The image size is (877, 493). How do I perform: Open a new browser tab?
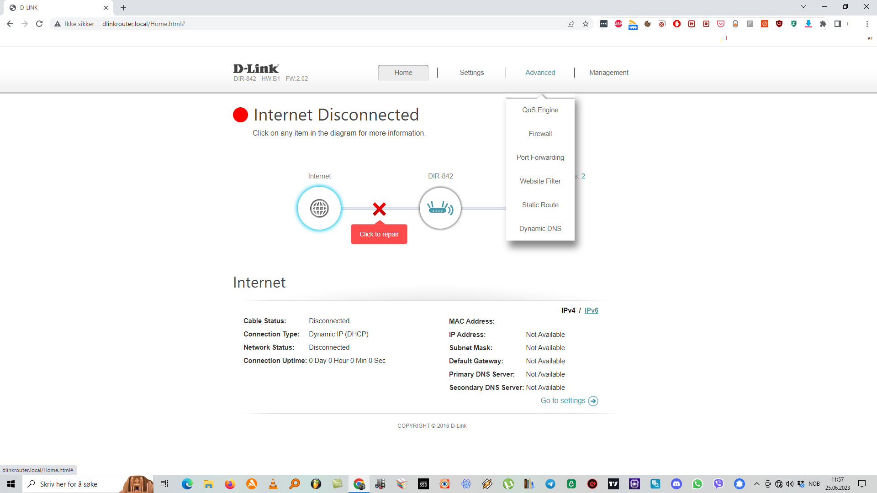123,8
